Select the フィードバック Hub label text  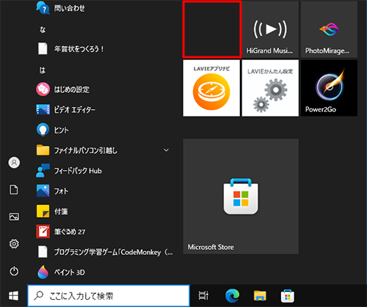[78, 171]
